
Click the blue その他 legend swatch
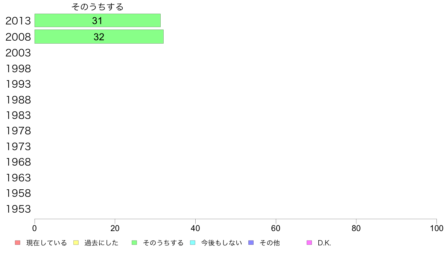(x=251, y=243)
